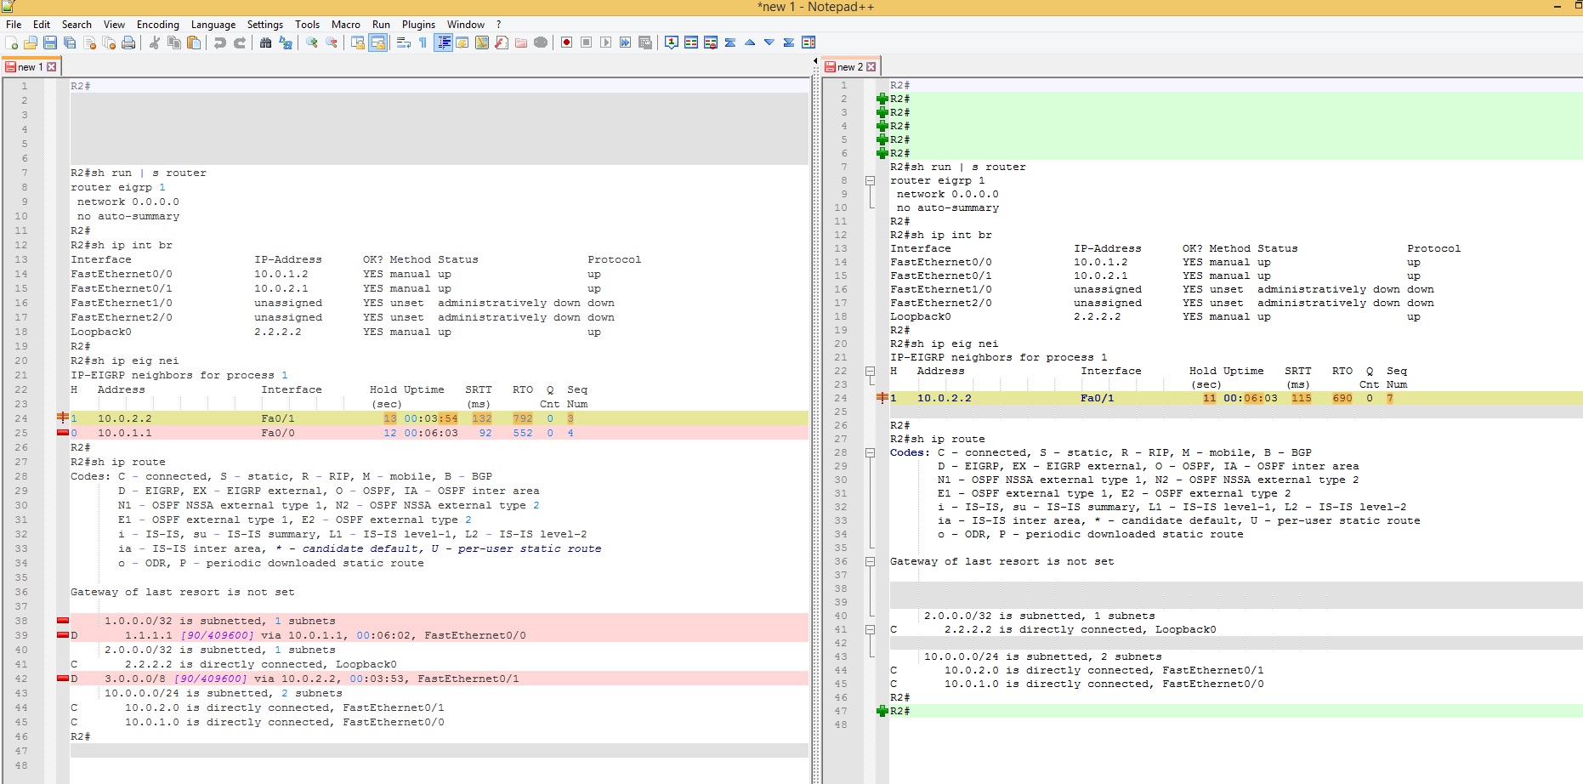Close the new 1 document tab
The height and width of the screenshot is (784, 1583).
click(x=53, y=66)
